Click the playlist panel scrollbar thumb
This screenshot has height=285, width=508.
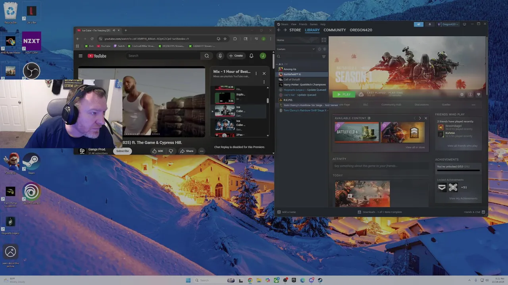coord(267,101)
